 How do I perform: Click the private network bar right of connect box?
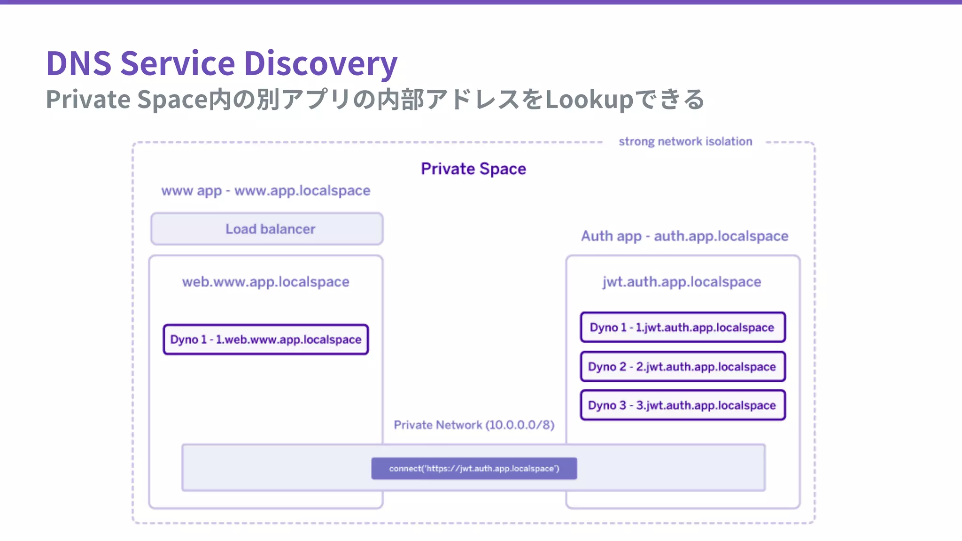tap(672, 468)
